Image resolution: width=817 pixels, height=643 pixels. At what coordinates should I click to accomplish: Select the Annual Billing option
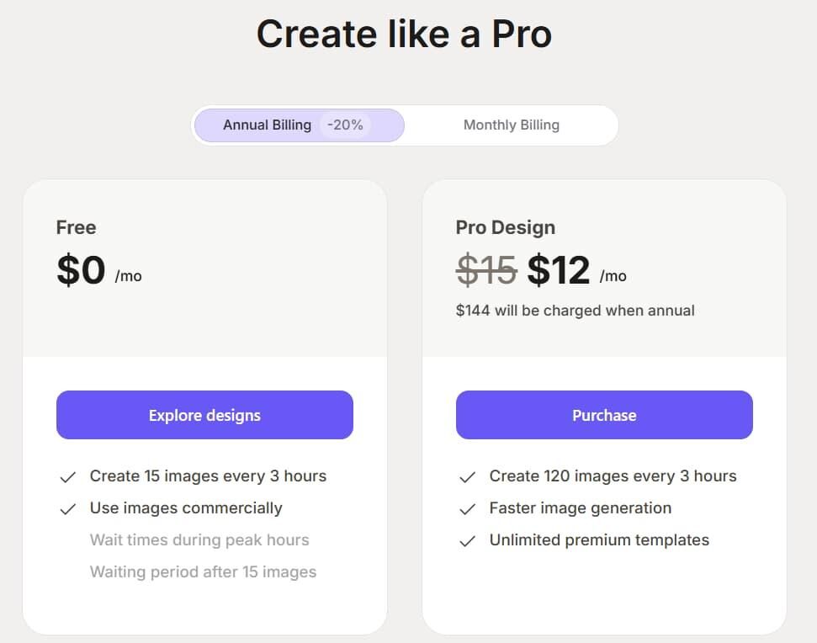click(x=267, y=125)
